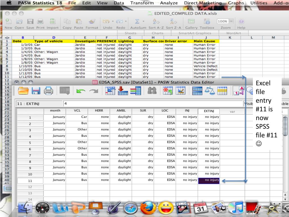
Task: Open iTunes from the Dock
Action: 236,208
